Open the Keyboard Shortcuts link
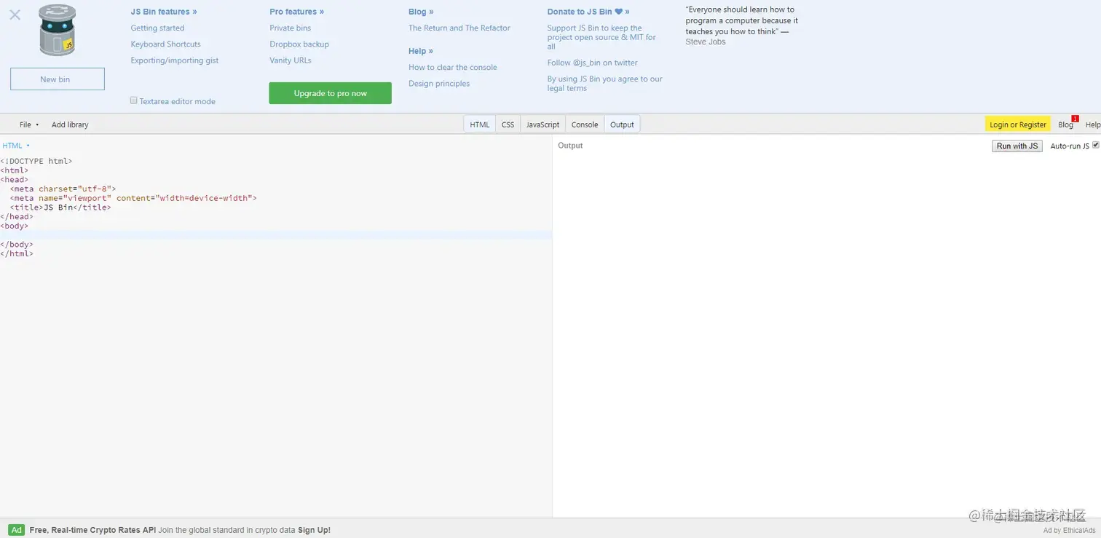The width and height of the screenshot is (1101, 538). point(165,44)
